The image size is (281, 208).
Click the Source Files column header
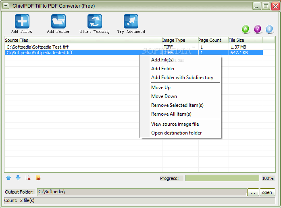point(83,40)
